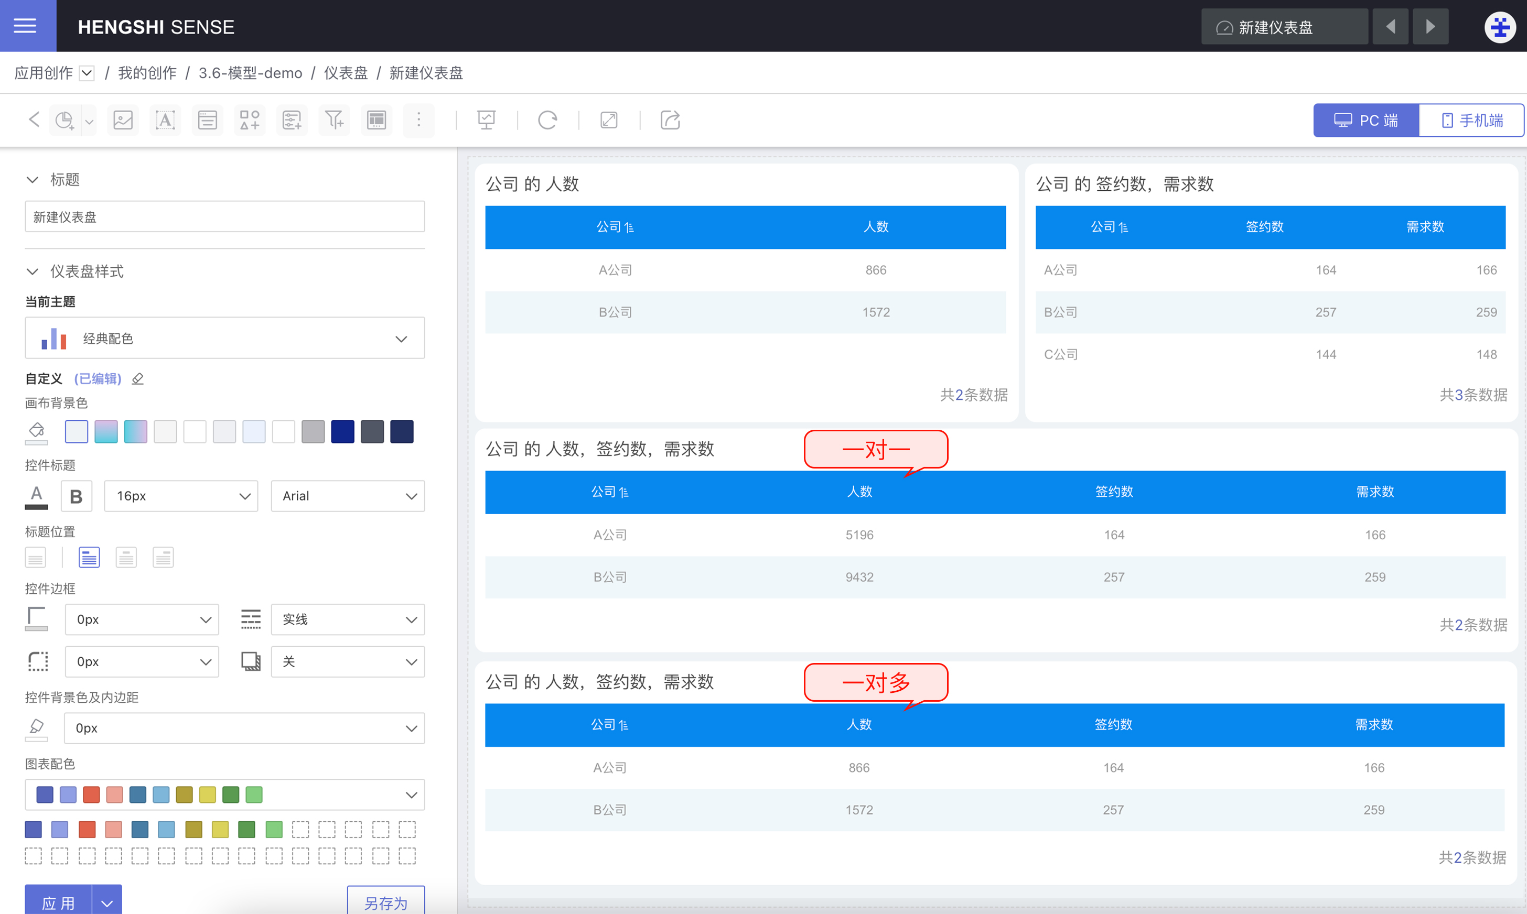Viewport: 1527px width, 914px height.
Task: Open the add chart dropdown arrow
Action: (x=89, y=122)
